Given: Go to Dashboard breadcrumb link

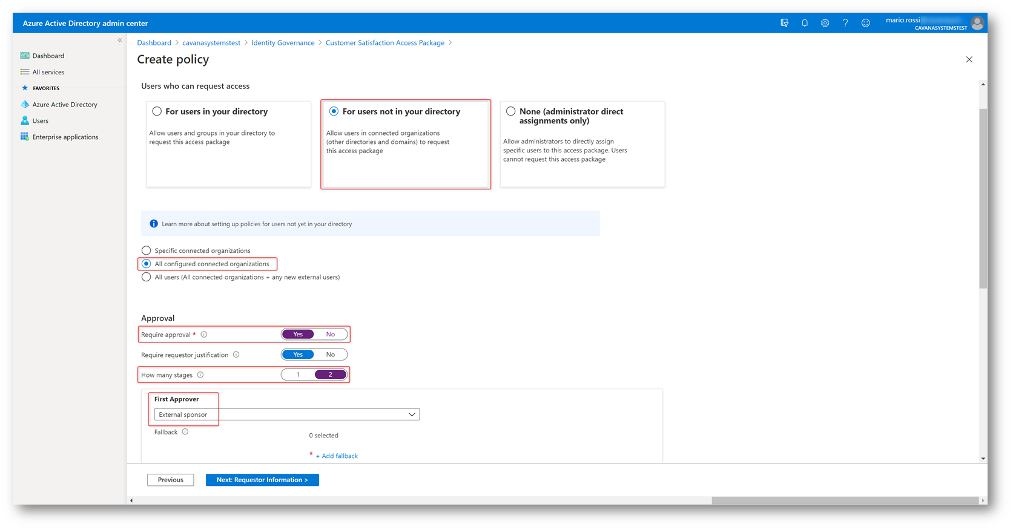Looking at the screenshot, I should (x=154, y=43).
